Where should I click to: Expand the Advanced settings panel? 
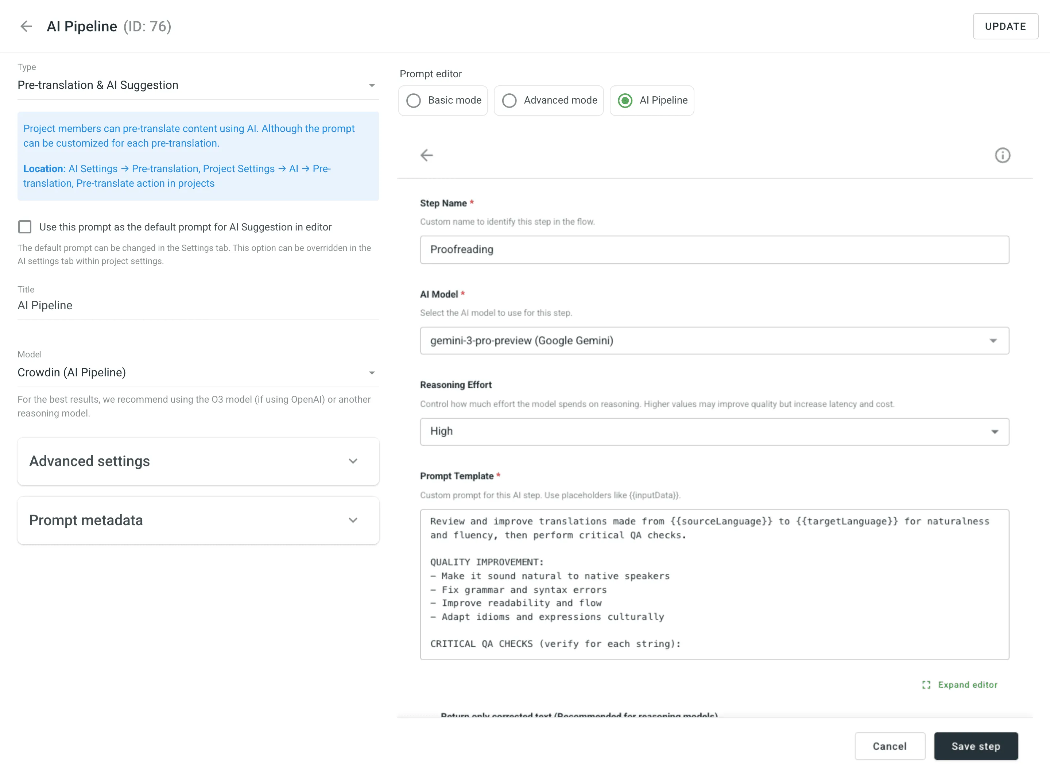198,461
